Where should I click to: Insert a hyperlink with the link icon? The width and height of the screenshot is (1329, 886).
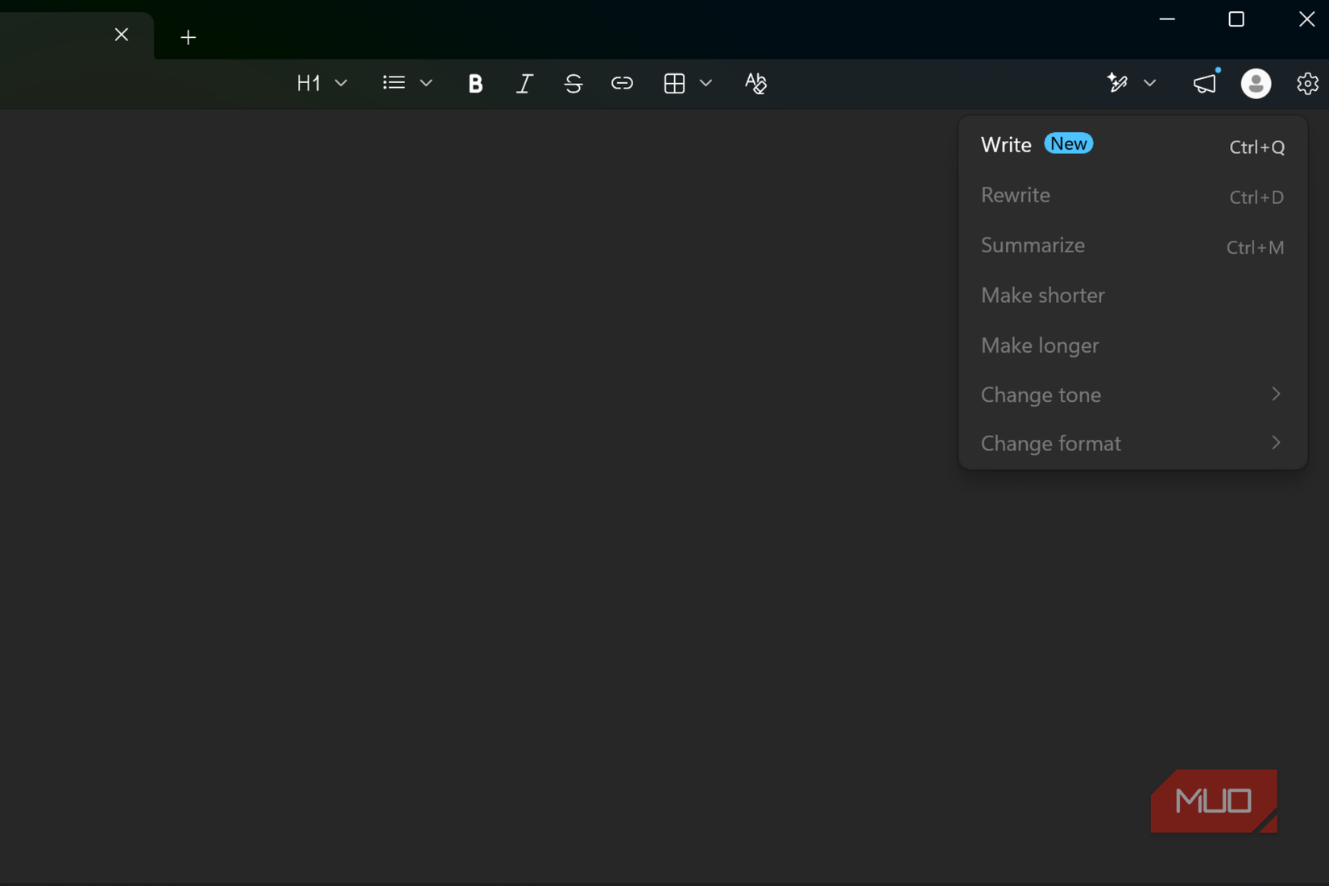click(x=622, y=83)
